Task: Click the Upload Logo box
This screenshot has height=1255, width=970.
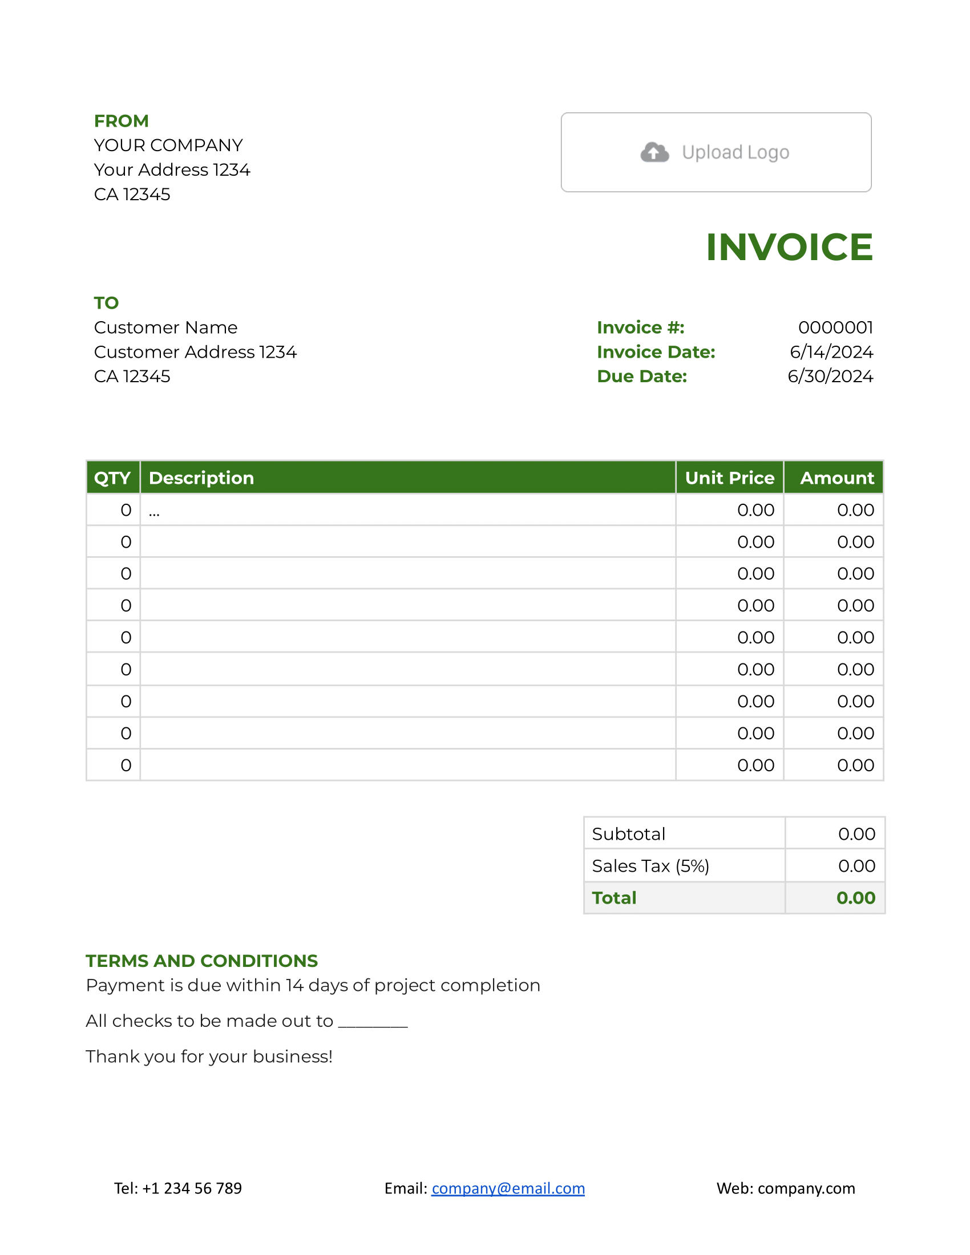Action: point(716,152)
